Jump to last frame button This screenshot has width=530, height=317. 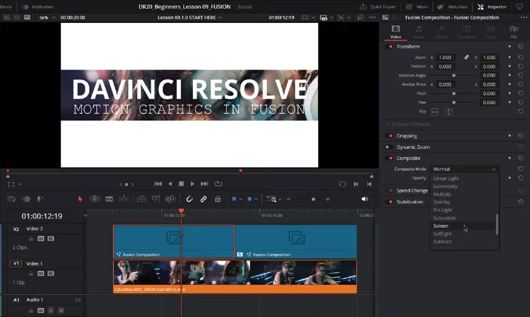[x=204, y=184]
